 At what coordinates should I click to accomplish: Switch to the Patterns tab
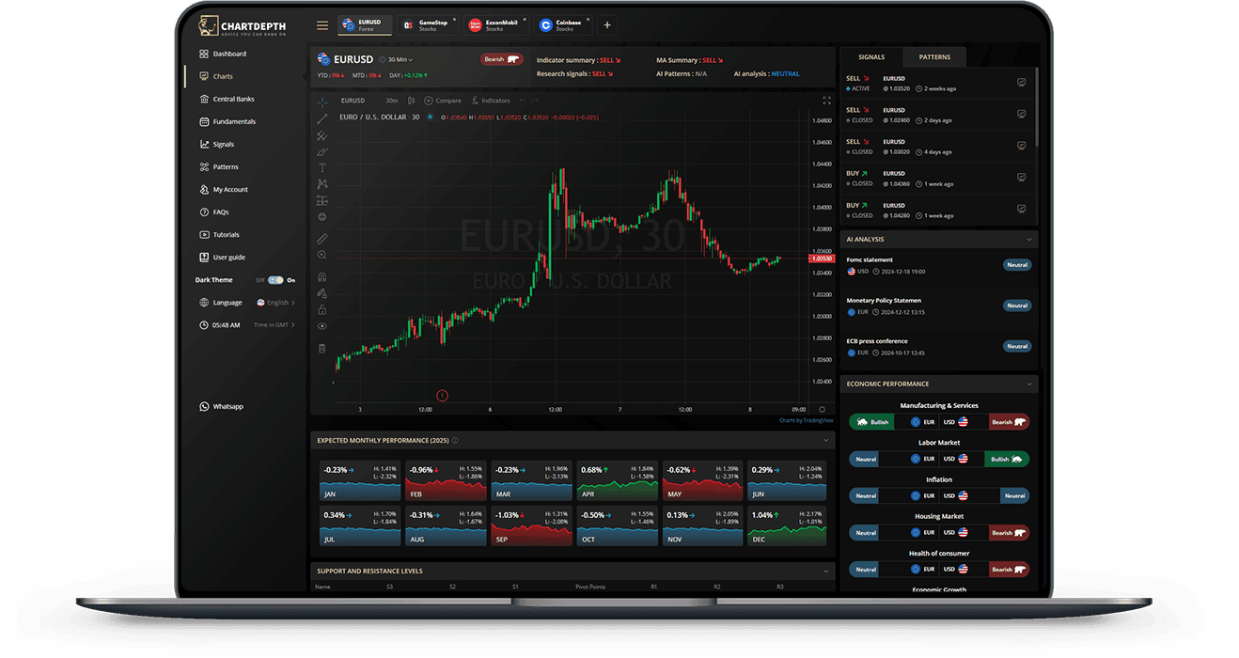[x=934, y=57]
